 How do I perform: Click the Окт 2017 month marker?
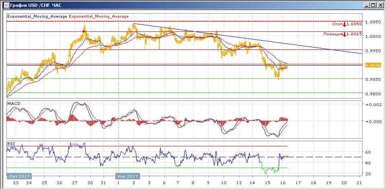click(19, 176)
